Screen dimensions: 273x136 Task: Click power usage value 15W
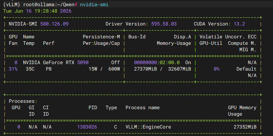(x=93, y=69)
